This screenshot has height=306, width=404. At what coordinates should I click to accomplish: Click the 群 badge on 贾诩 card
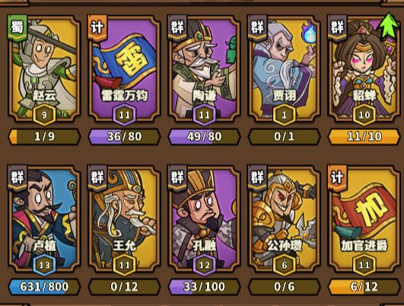click(x=257, y=27)
